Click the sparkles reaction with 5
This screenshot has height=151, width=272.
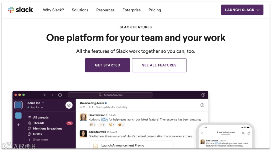click(102, 125)
